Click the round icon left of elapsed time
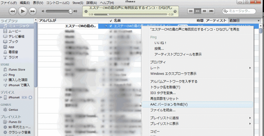Screen dimensions: 264x136 pyautogui.click(x=86, y=11)
